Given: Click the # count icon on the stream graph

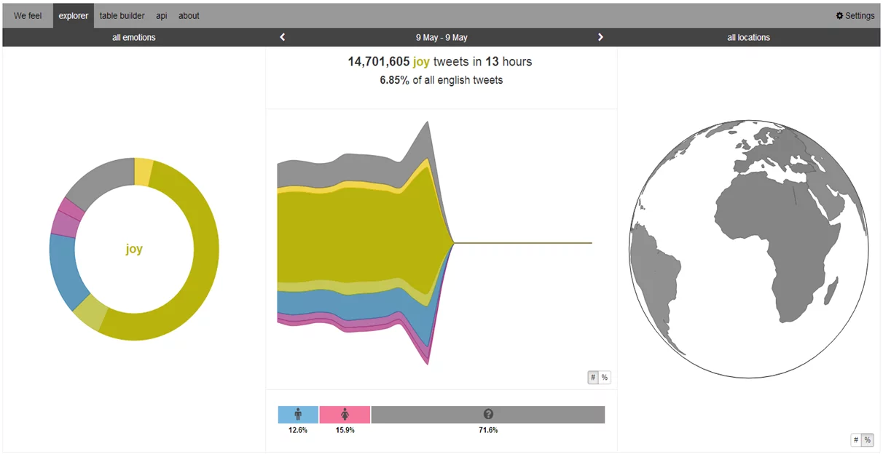Looking at the screenshot, I should point(592,377).
